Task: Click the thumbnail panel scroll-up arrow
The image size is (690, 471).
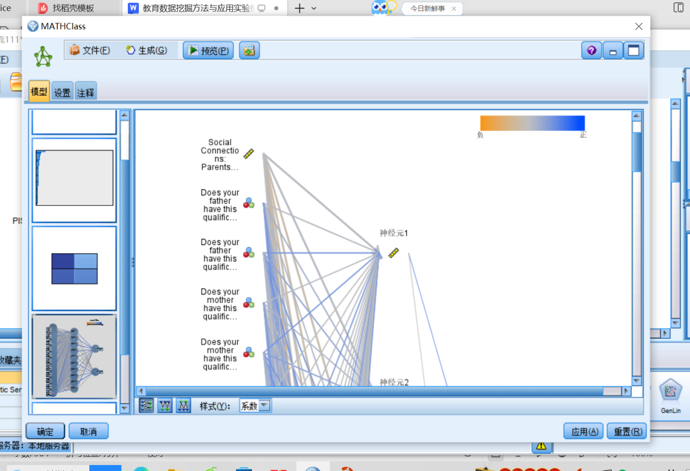Action: point(125,115)
